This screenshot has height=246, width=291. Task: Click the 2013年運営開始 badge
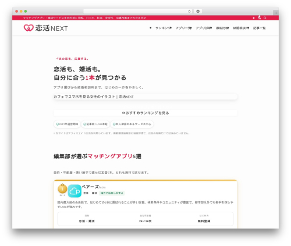tap(67, 124)
